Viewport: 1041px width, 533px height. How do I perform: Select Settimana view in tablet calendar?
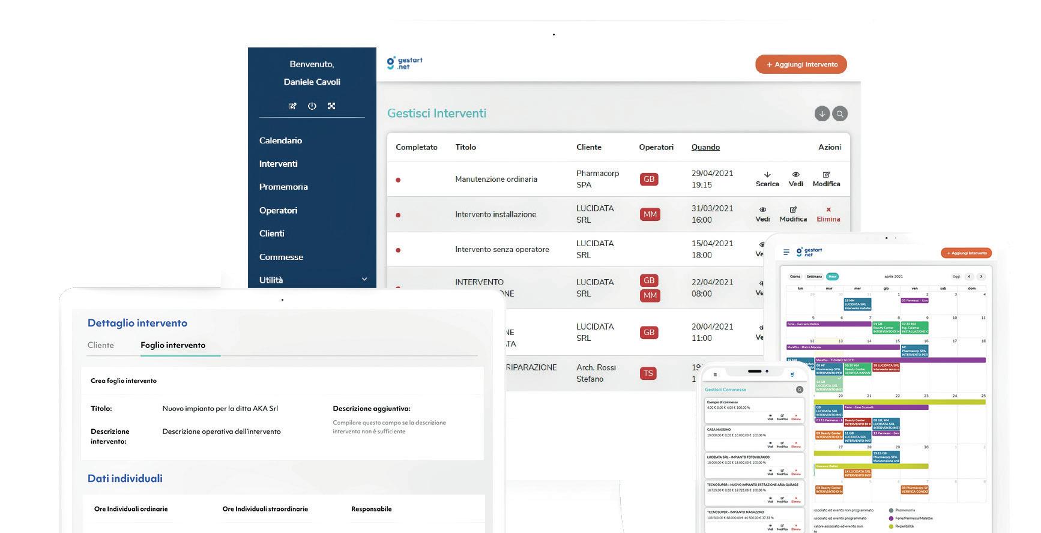click(x=814, y=277)
